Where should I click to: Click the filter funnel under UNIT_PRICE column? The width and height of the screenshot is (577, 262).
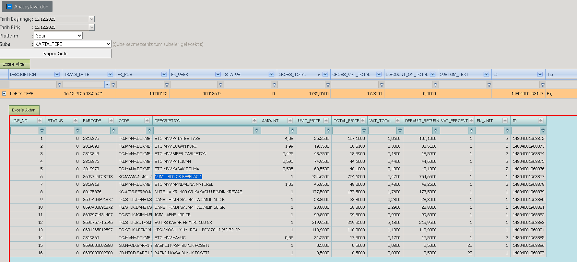[x=328, y=131]
